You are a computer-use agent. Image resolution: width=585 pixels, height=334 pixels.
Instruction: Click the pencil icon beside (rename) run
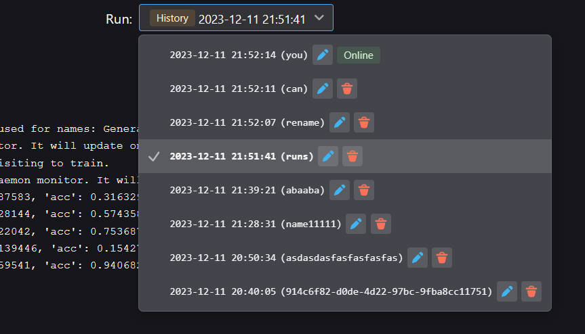point(340,122)
